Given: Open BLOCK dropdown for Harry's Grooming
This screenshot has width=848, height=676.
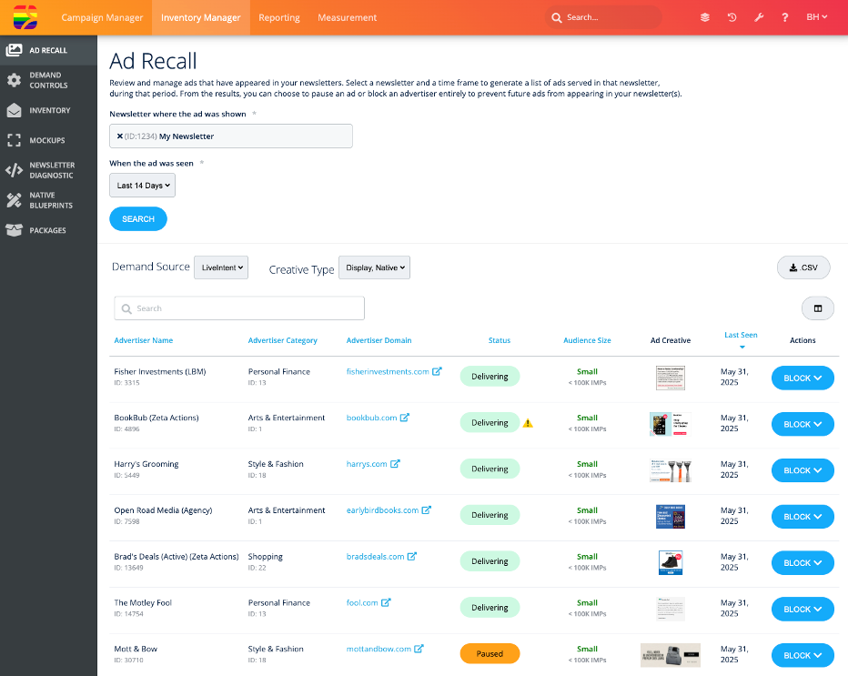Looking at the screenshot, I should [803, 470].
